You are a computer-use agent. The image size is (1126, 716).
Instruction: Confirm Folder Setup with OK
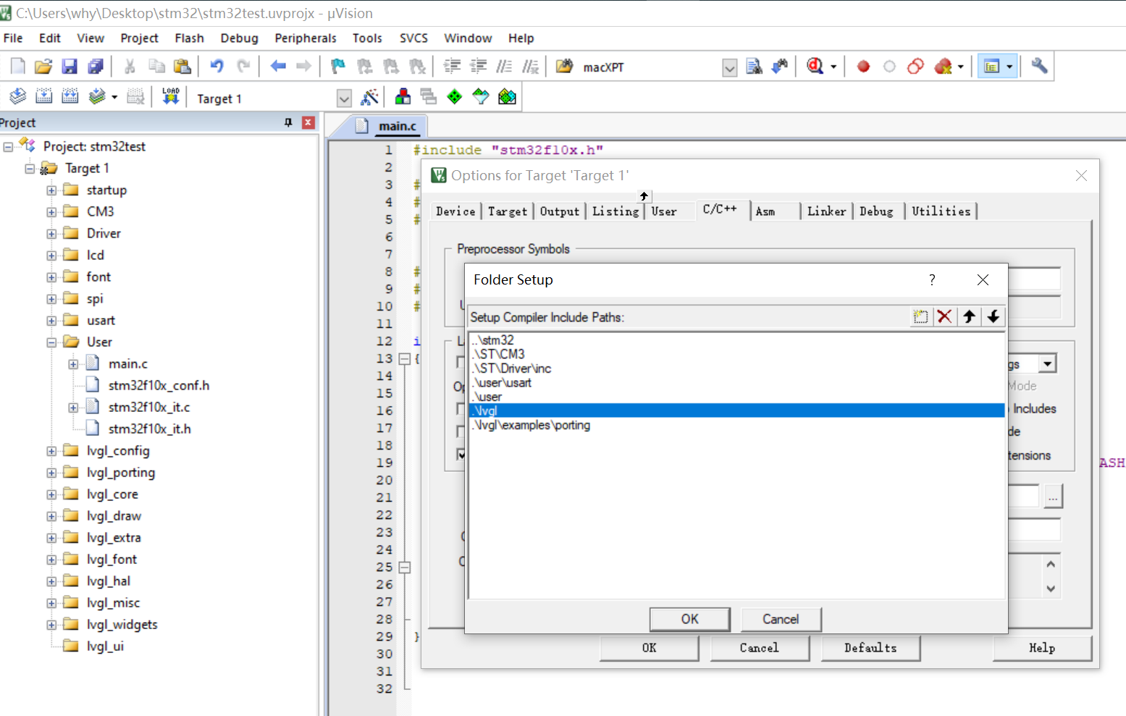pos(689,619)
